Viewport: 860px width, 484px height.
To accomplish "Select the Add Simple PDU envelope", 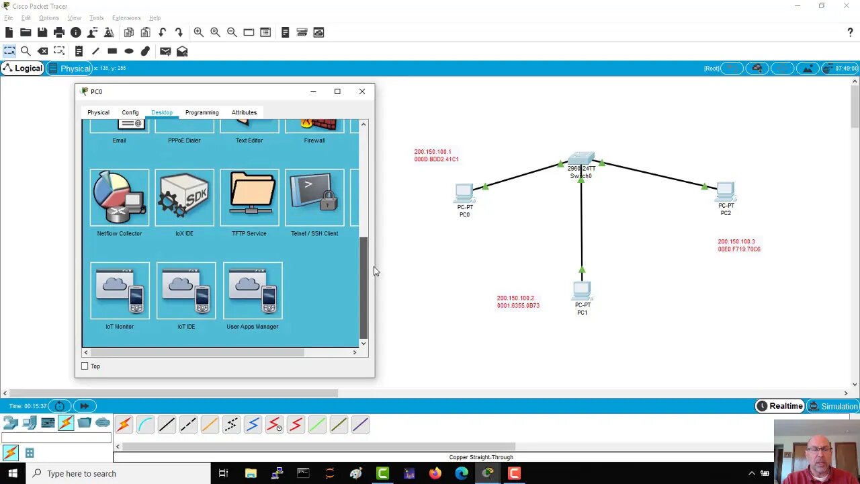I will point(165,51).
